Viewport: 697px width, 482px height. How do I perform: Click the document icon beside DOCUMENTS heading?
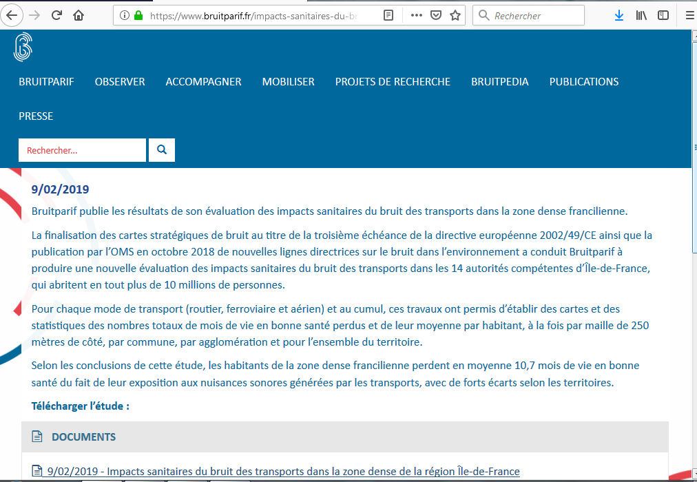(37, 437)
